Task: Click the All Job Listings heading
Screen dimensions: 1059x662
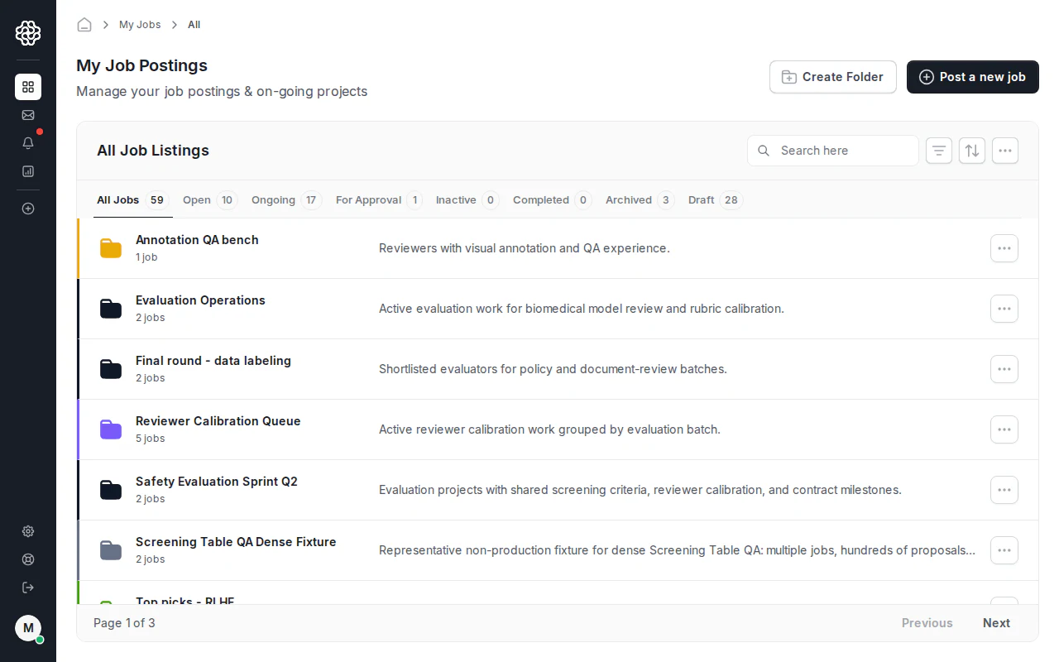Action: pos(153,151)
